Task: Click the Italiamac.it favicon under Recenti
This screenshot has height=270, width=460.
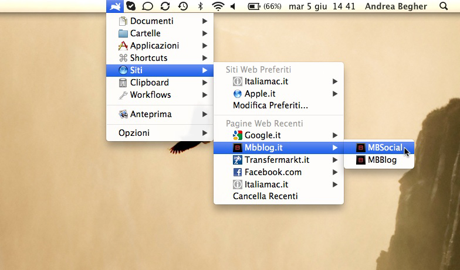Action: point(237,184)
